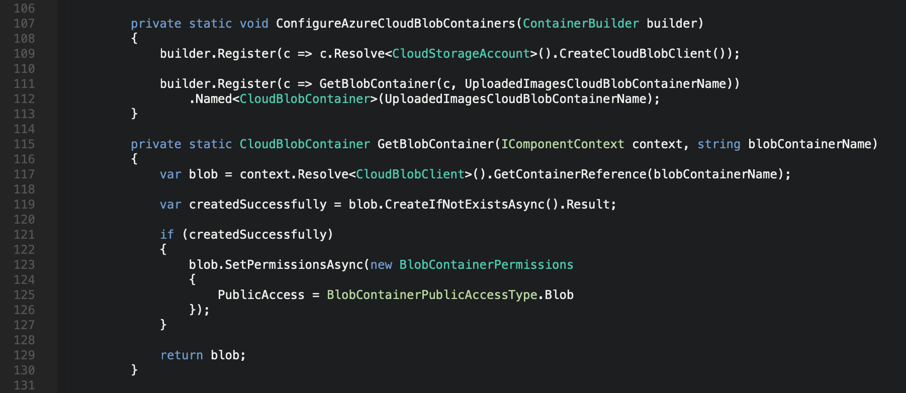The width and height of the screenshot is (906, 393).
Task: Click the CloudBlobClient type on line 117
Action: coord(410,174)
